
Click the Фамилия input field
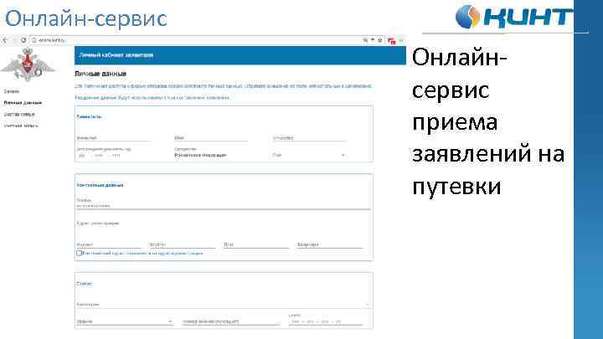[x=113, y=137]
